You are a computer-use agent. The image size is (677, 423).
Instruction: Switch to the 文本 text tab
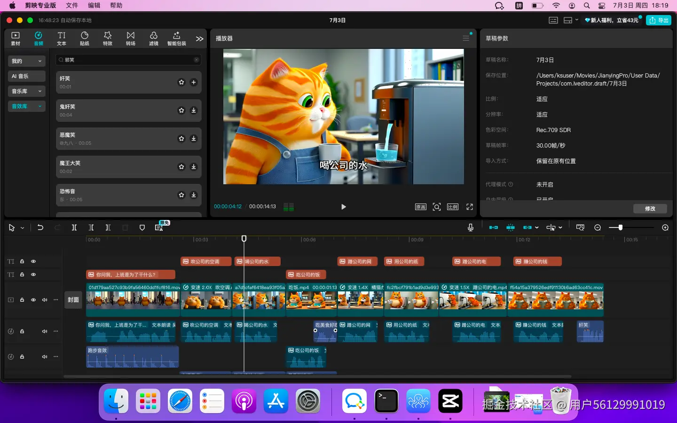click(x=62, y=38)
